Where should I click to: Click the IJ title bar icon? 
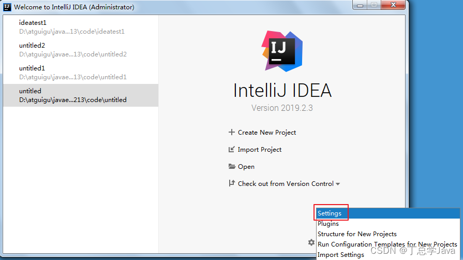(x=7, y=7)
